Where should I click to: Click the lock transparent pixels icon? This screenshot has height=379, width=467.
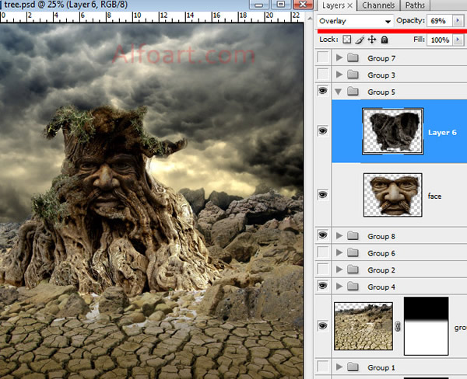(347, 40)
